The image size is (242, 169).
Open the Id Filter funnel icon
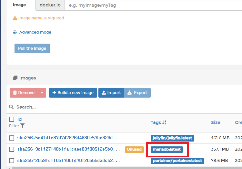[22, 126]
